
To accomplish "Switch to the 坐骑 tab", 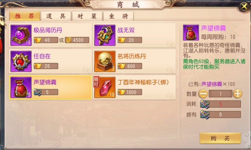I will tap(119, 16).
